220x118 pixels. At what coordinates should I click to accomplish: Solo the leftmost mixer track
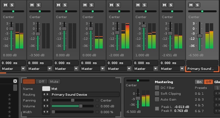12,5
